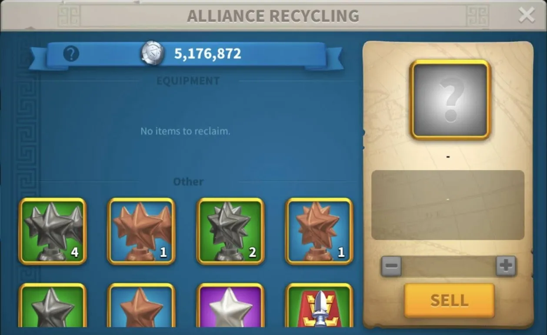Increase quantity with the plus button
The height and width of the screenshot is (335, 547).
tap(506, 266)
